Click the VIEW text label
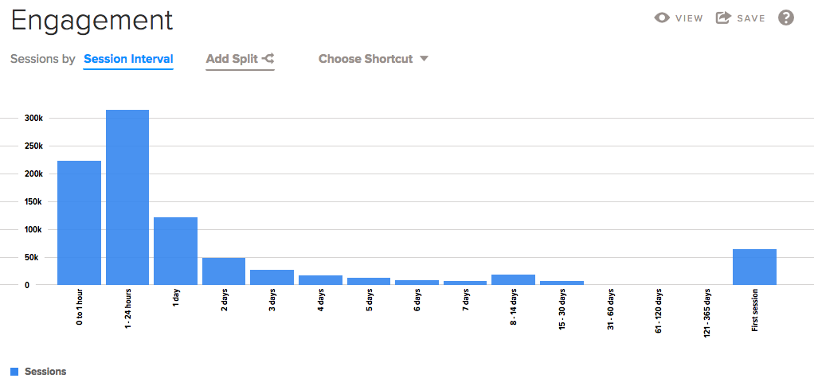This screenshot has width=814, height=390. point(689,18)
